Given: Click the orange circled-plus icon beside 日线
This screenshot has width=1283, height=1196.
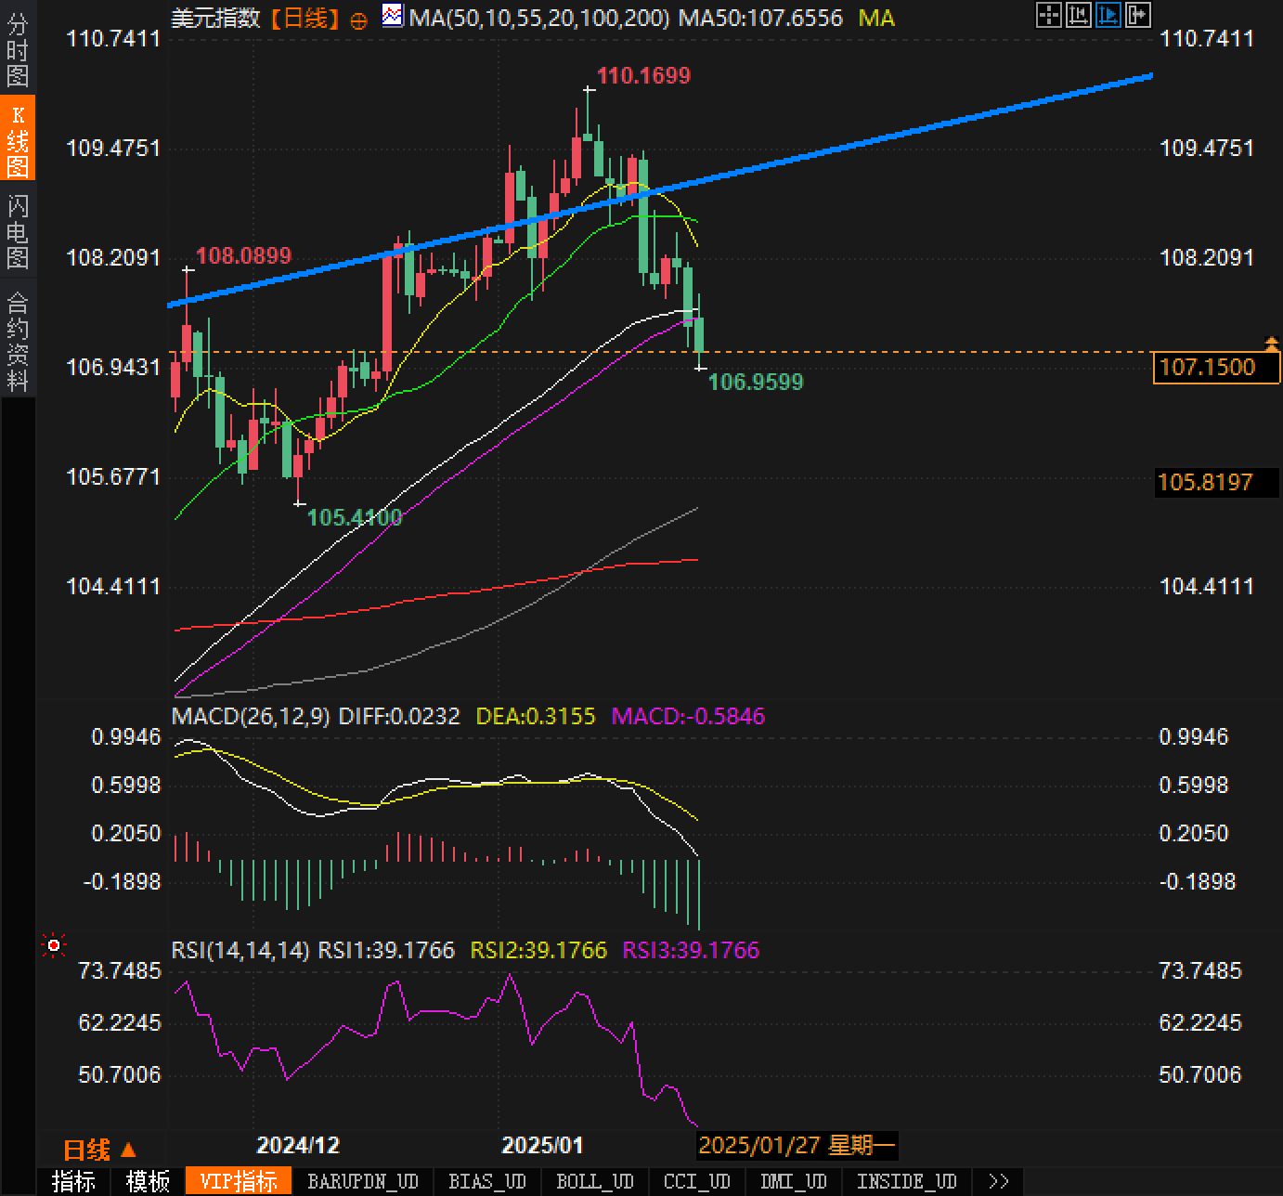Looking at the screenshot, I should coord(358,20).
